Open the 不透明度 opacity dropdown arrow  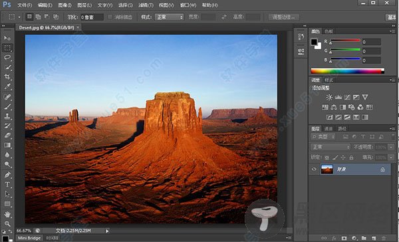coord(390,147)
